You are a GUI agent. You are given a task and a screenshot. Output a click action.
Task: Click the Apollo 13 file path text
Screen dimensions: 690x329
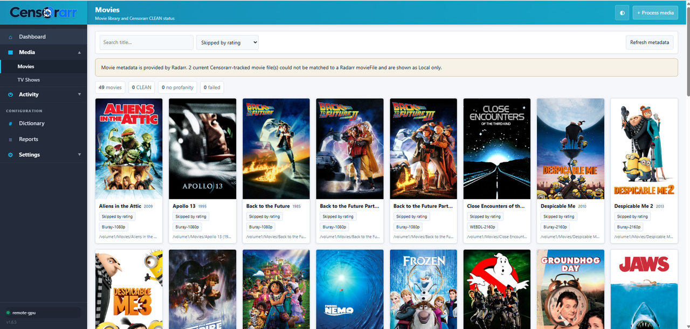coord(202,237)
